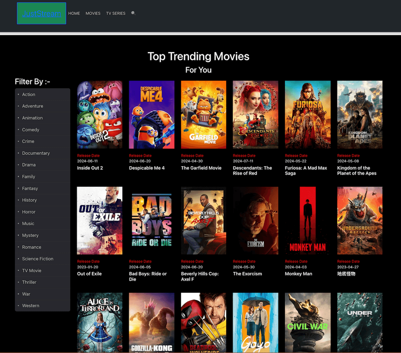Click release date 2024-05-30

244,267
